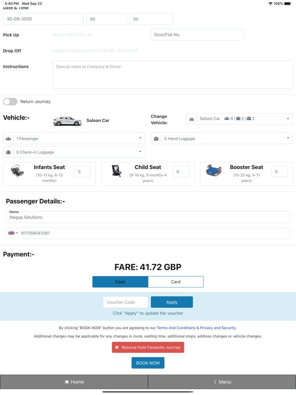
Task: Go to the Home tab
Action: pos(74,382)
